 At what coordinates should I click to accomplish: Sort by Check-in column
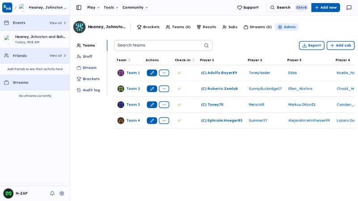click(x=185, y=60)
